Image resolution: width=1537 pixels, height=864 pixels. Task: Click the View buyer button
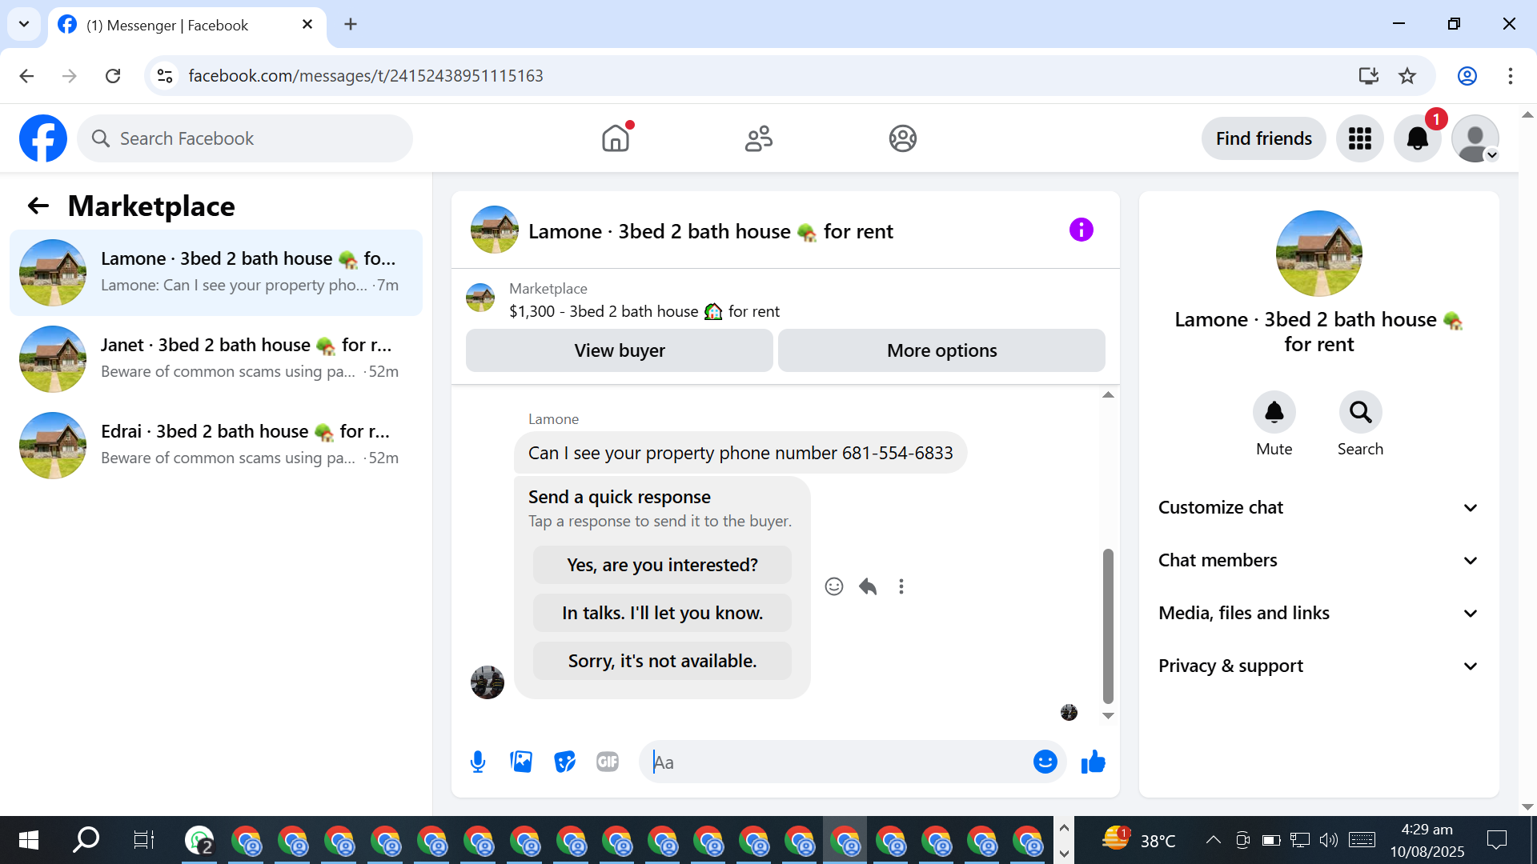click(619, 350)
